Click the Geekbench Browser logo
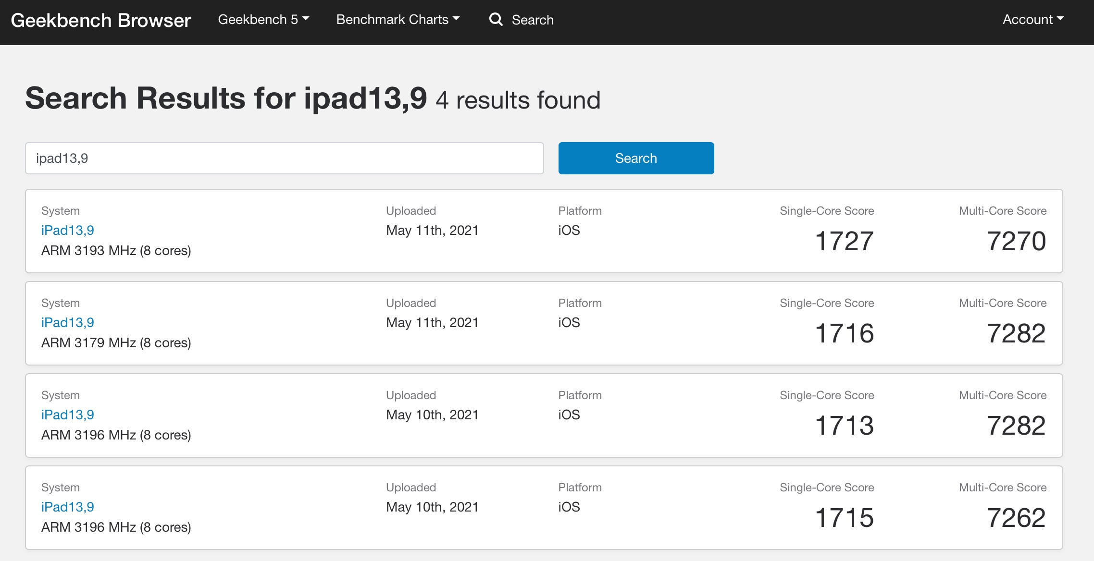This screenshot has width=1094, height=561. coord(101,20)
